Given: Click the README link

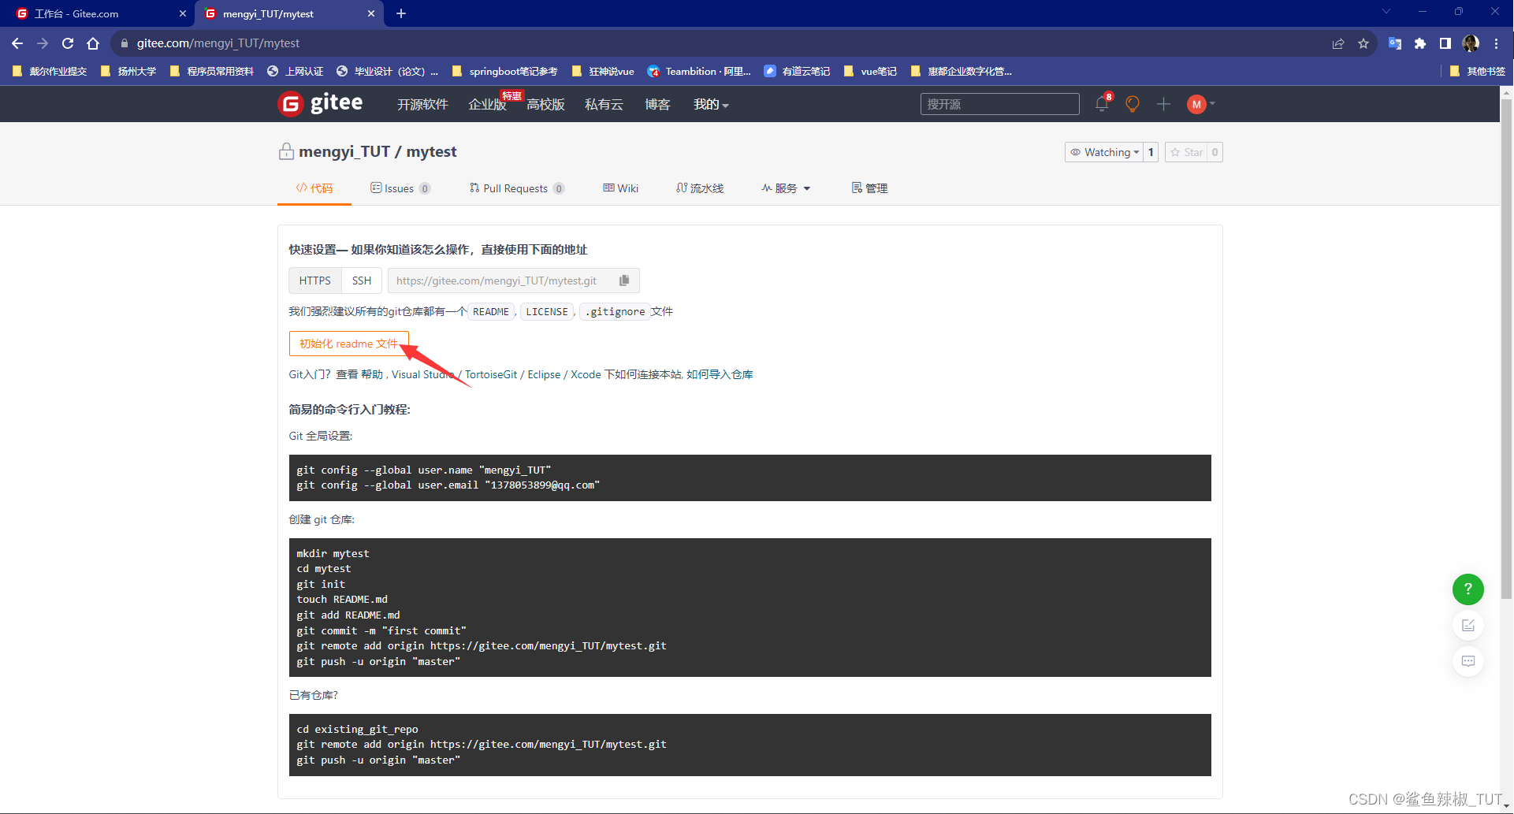Looking at the screenshot, I should pyautogui.click(x=491, y=311).
